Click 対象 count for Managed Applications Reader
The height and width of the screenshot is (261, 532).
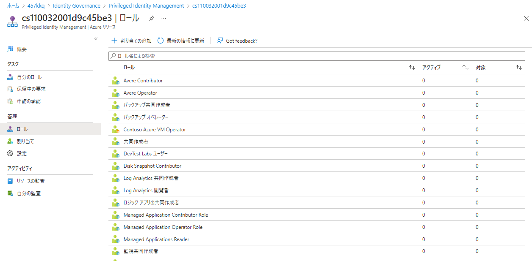(x=477, y=239)
